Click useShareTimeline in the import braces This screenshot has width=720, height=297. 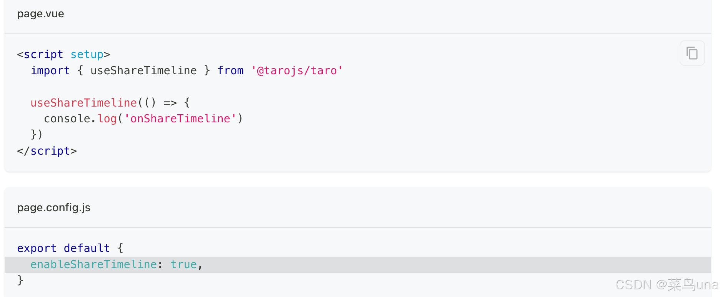click(x=143, y=71)
